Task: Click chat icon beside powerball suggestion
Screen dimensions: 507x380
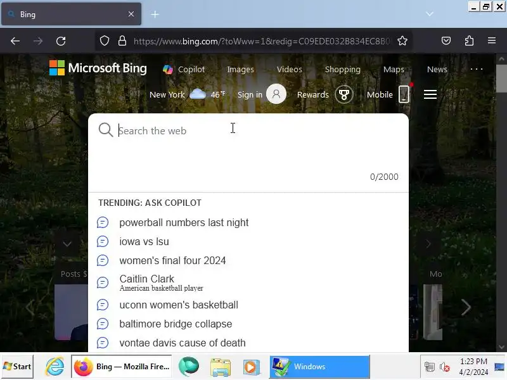Action: tap(103, 223)
